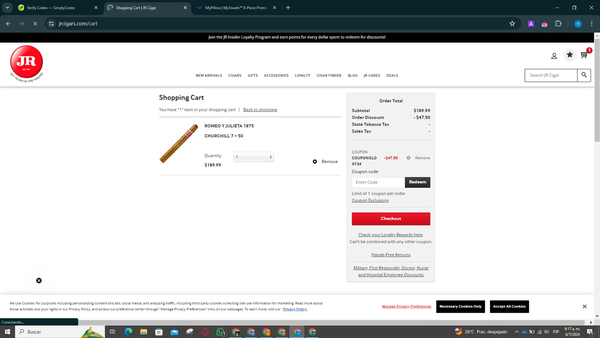The width and height of the screenshot is (600, 338).
Task: Open Check your Loyalty Rewards here link
Action: pyautogui.click(x=390, y=235)
